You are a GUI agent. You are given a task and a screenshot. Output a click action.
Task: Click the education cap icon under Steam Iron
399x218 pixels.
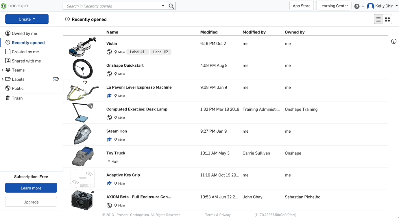pos(109,140)
